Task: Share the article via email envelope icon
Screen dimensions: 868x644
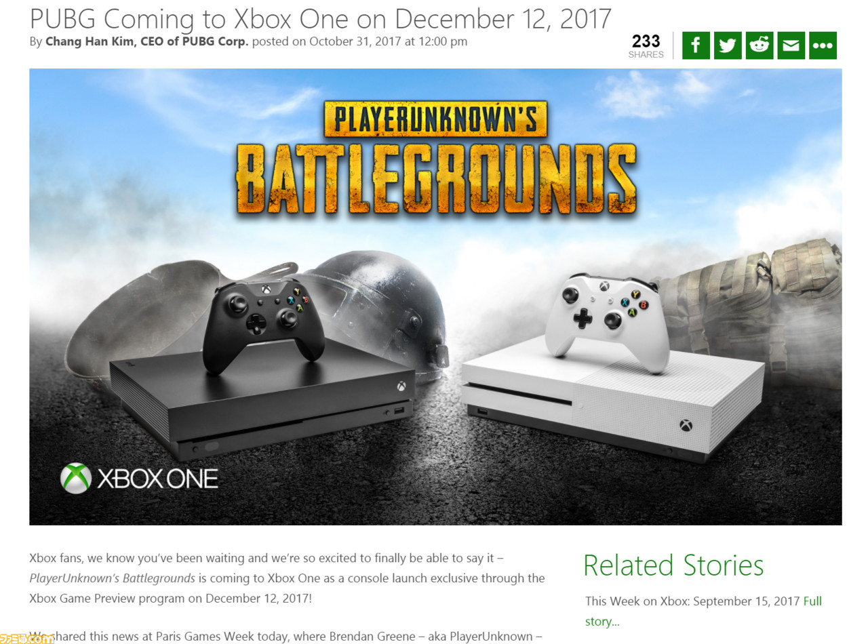Action: click(791, 45)
